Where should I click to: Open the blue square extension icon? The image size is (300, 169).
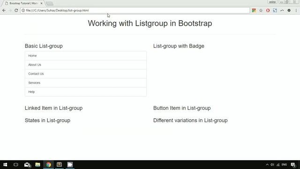click(x=275, y=10)
